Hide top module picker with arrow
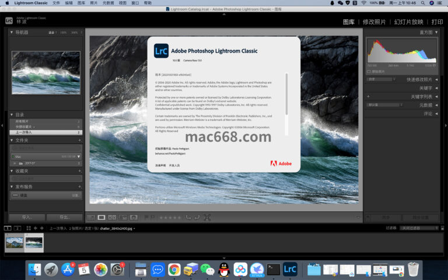 tap(224, 14)
